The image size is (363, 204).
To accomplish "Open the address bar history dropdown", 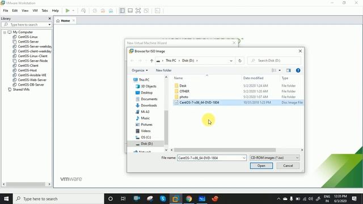I will click(231, 61).
